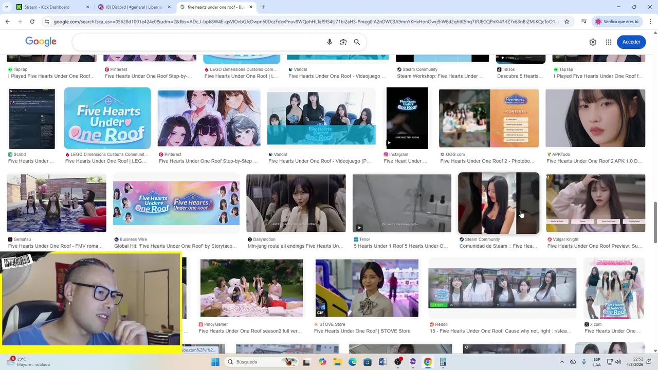
Task: Open the Vulgar Knight preview image
Action: pyautogui.click(x=595, y=203)
